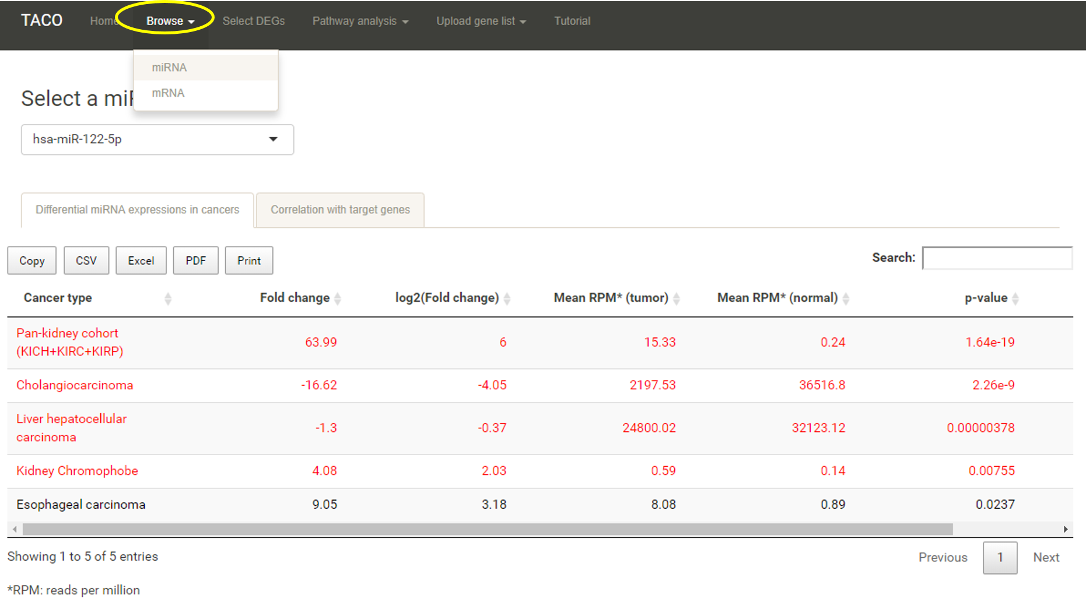Viewport: 1086px width, 609px height.
Task: Click the Cancer type column header
Action: click(x=58, y=298)
